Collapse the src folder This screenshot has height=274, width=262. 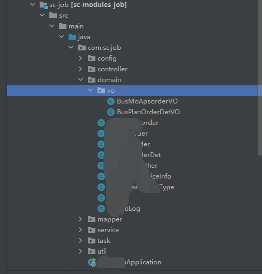tap(42, 16)
